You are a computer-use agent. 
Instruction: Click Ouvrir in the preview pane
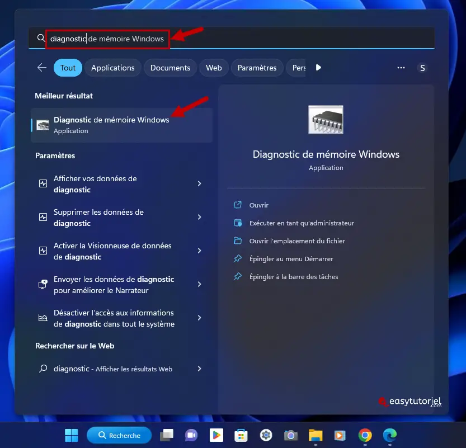pyautogui.click(x=259, y=205)
